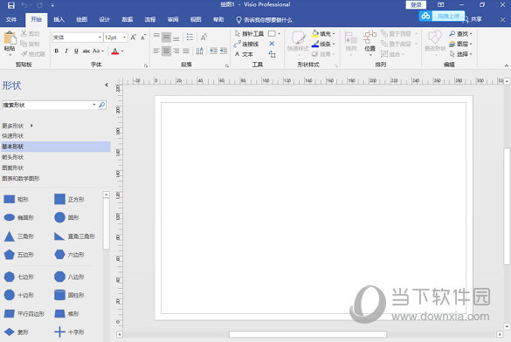Viewport: 511px width, 342px height.
Task: Select the 连接线 connector tool
Action: [246, 44]
